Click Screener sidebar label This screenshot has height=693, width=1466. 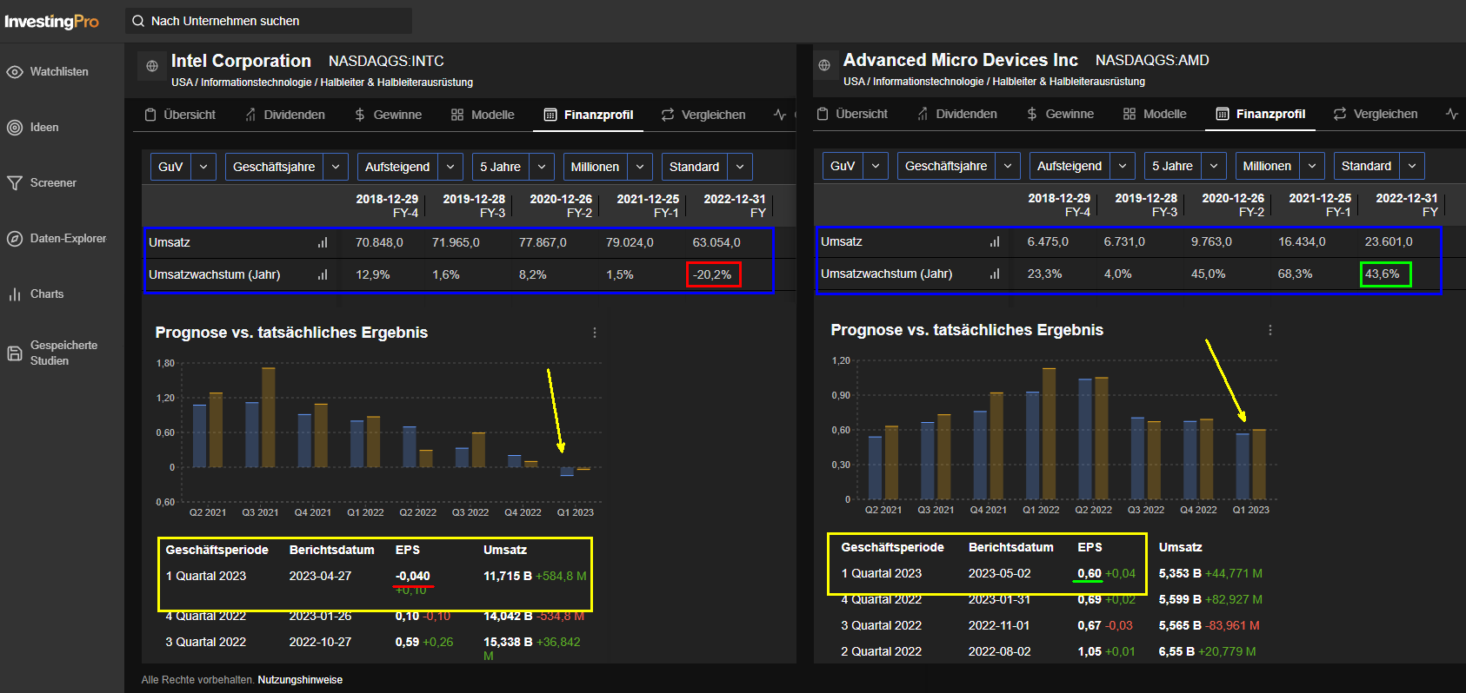point(53,183)
